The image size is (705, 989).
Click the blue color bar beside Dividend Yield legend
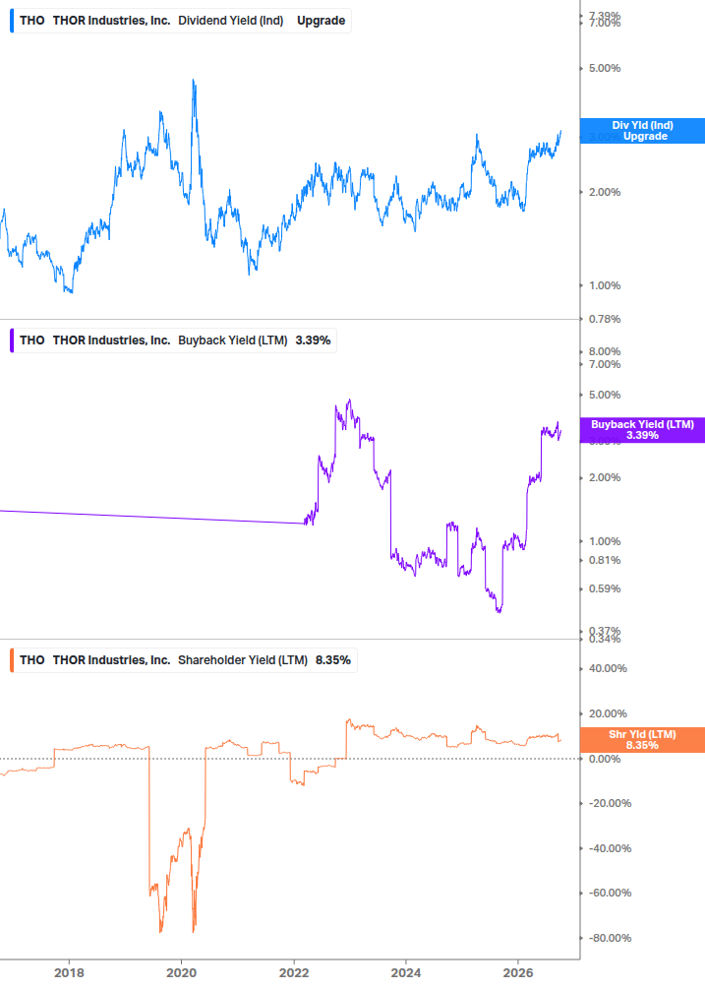click(12, 21)
